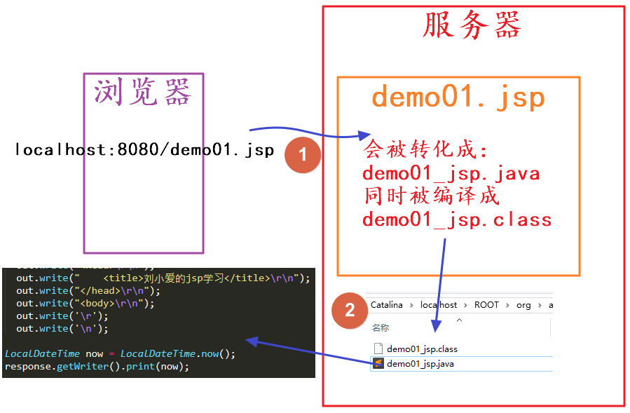Expand the chevron after ROOT breadcrumb
Image resolution: width=630 pixels, height=413 pixels.
tap(507, 306)
